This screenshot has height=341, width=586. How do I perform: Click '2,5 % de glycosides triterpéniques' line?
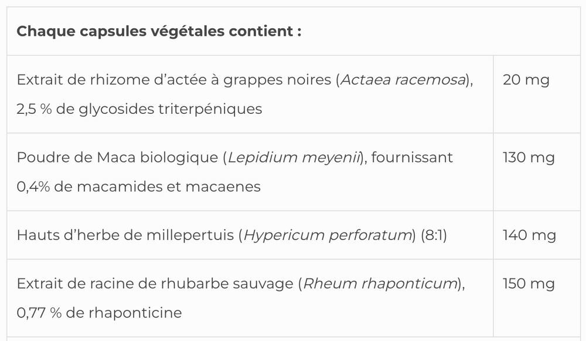[139, 109]
